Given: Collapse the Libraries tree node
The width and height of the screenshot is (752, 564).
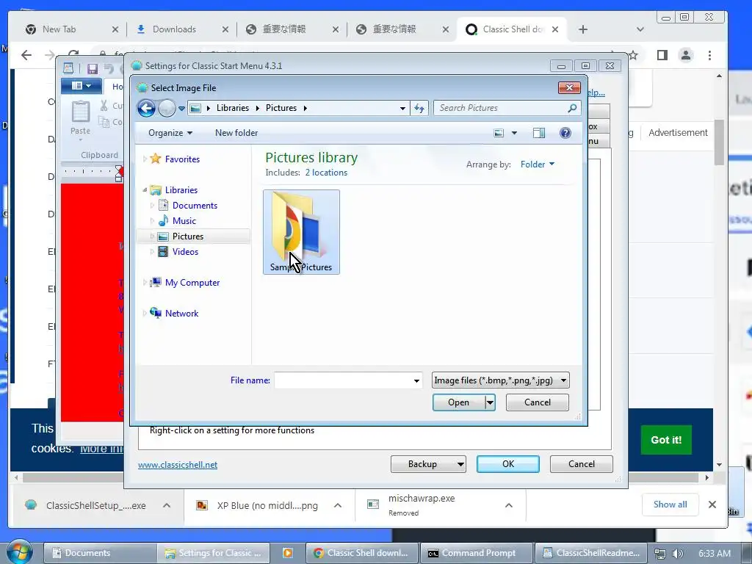Looking at the screenshot, I should tap(145, 190).
